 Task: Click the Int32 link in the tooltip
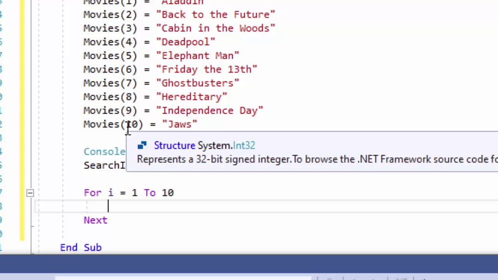(x=244, y=145)
